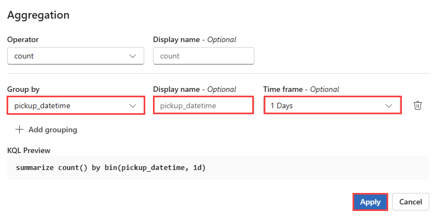Image resolution: width=437 pixels, height=217 pixels.
Task: Click the Aggregation heading
Action: coord(38,15)
